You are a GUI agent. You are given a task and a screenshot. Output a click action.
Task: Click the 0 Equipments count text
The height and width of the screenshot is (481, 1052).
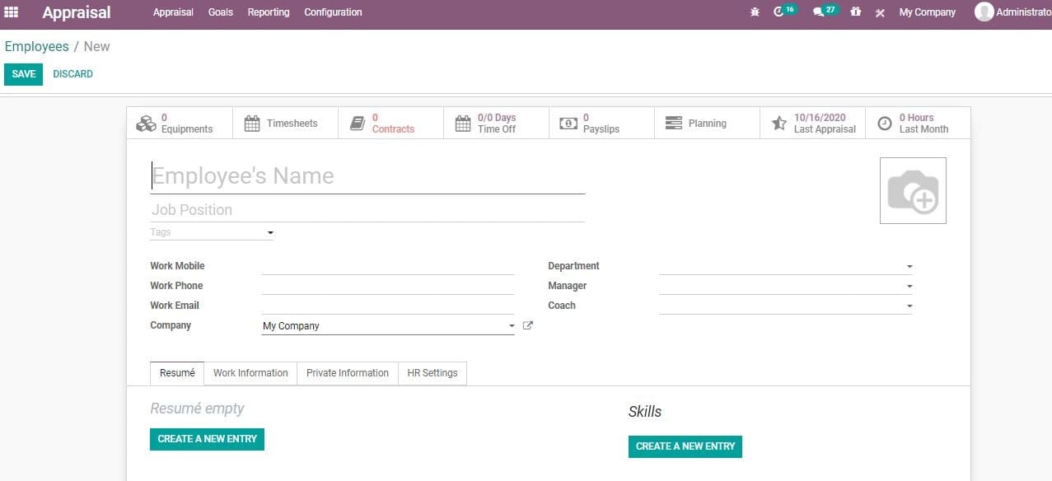[x=187, y=124]
